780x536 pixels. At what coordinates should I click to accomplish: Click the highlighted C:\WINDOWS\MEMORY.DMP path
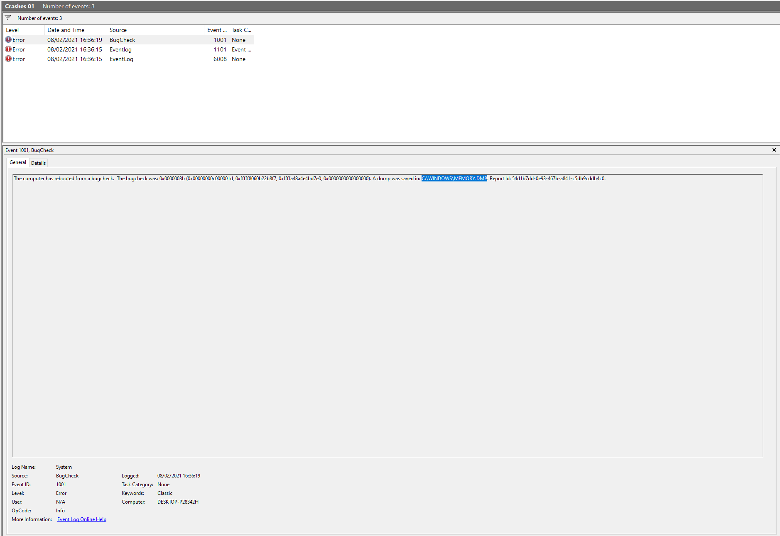click(454, 178)
